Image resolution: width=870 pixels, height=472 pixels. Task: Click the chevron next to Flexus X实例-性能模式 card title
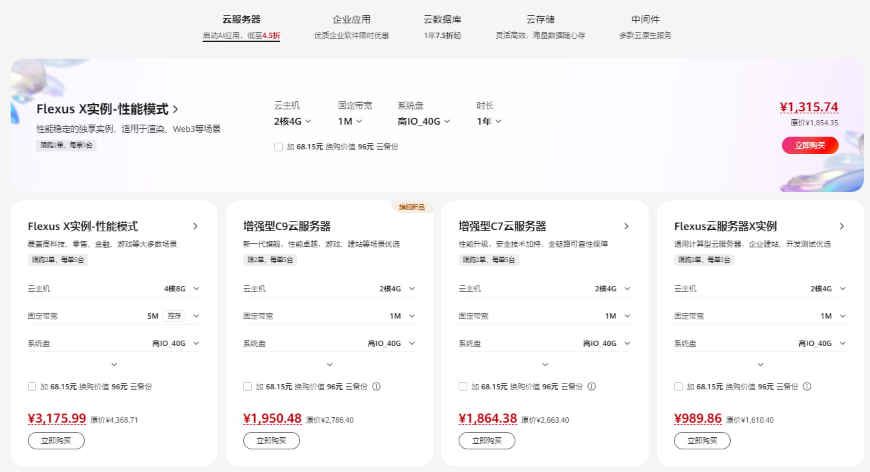coord(195,226)
